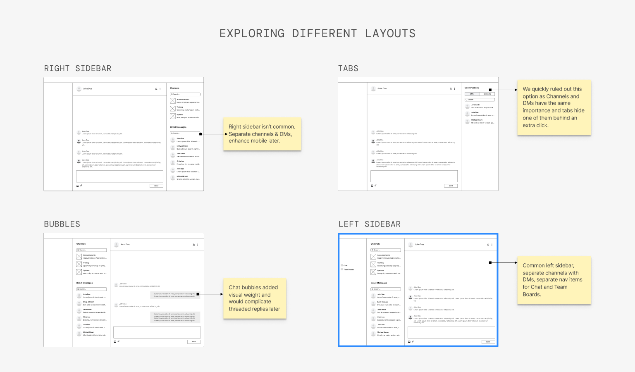Select Jane Smith DM in Bubbles wireframe
Screen dimensions: 635x372
pos(91,311)
